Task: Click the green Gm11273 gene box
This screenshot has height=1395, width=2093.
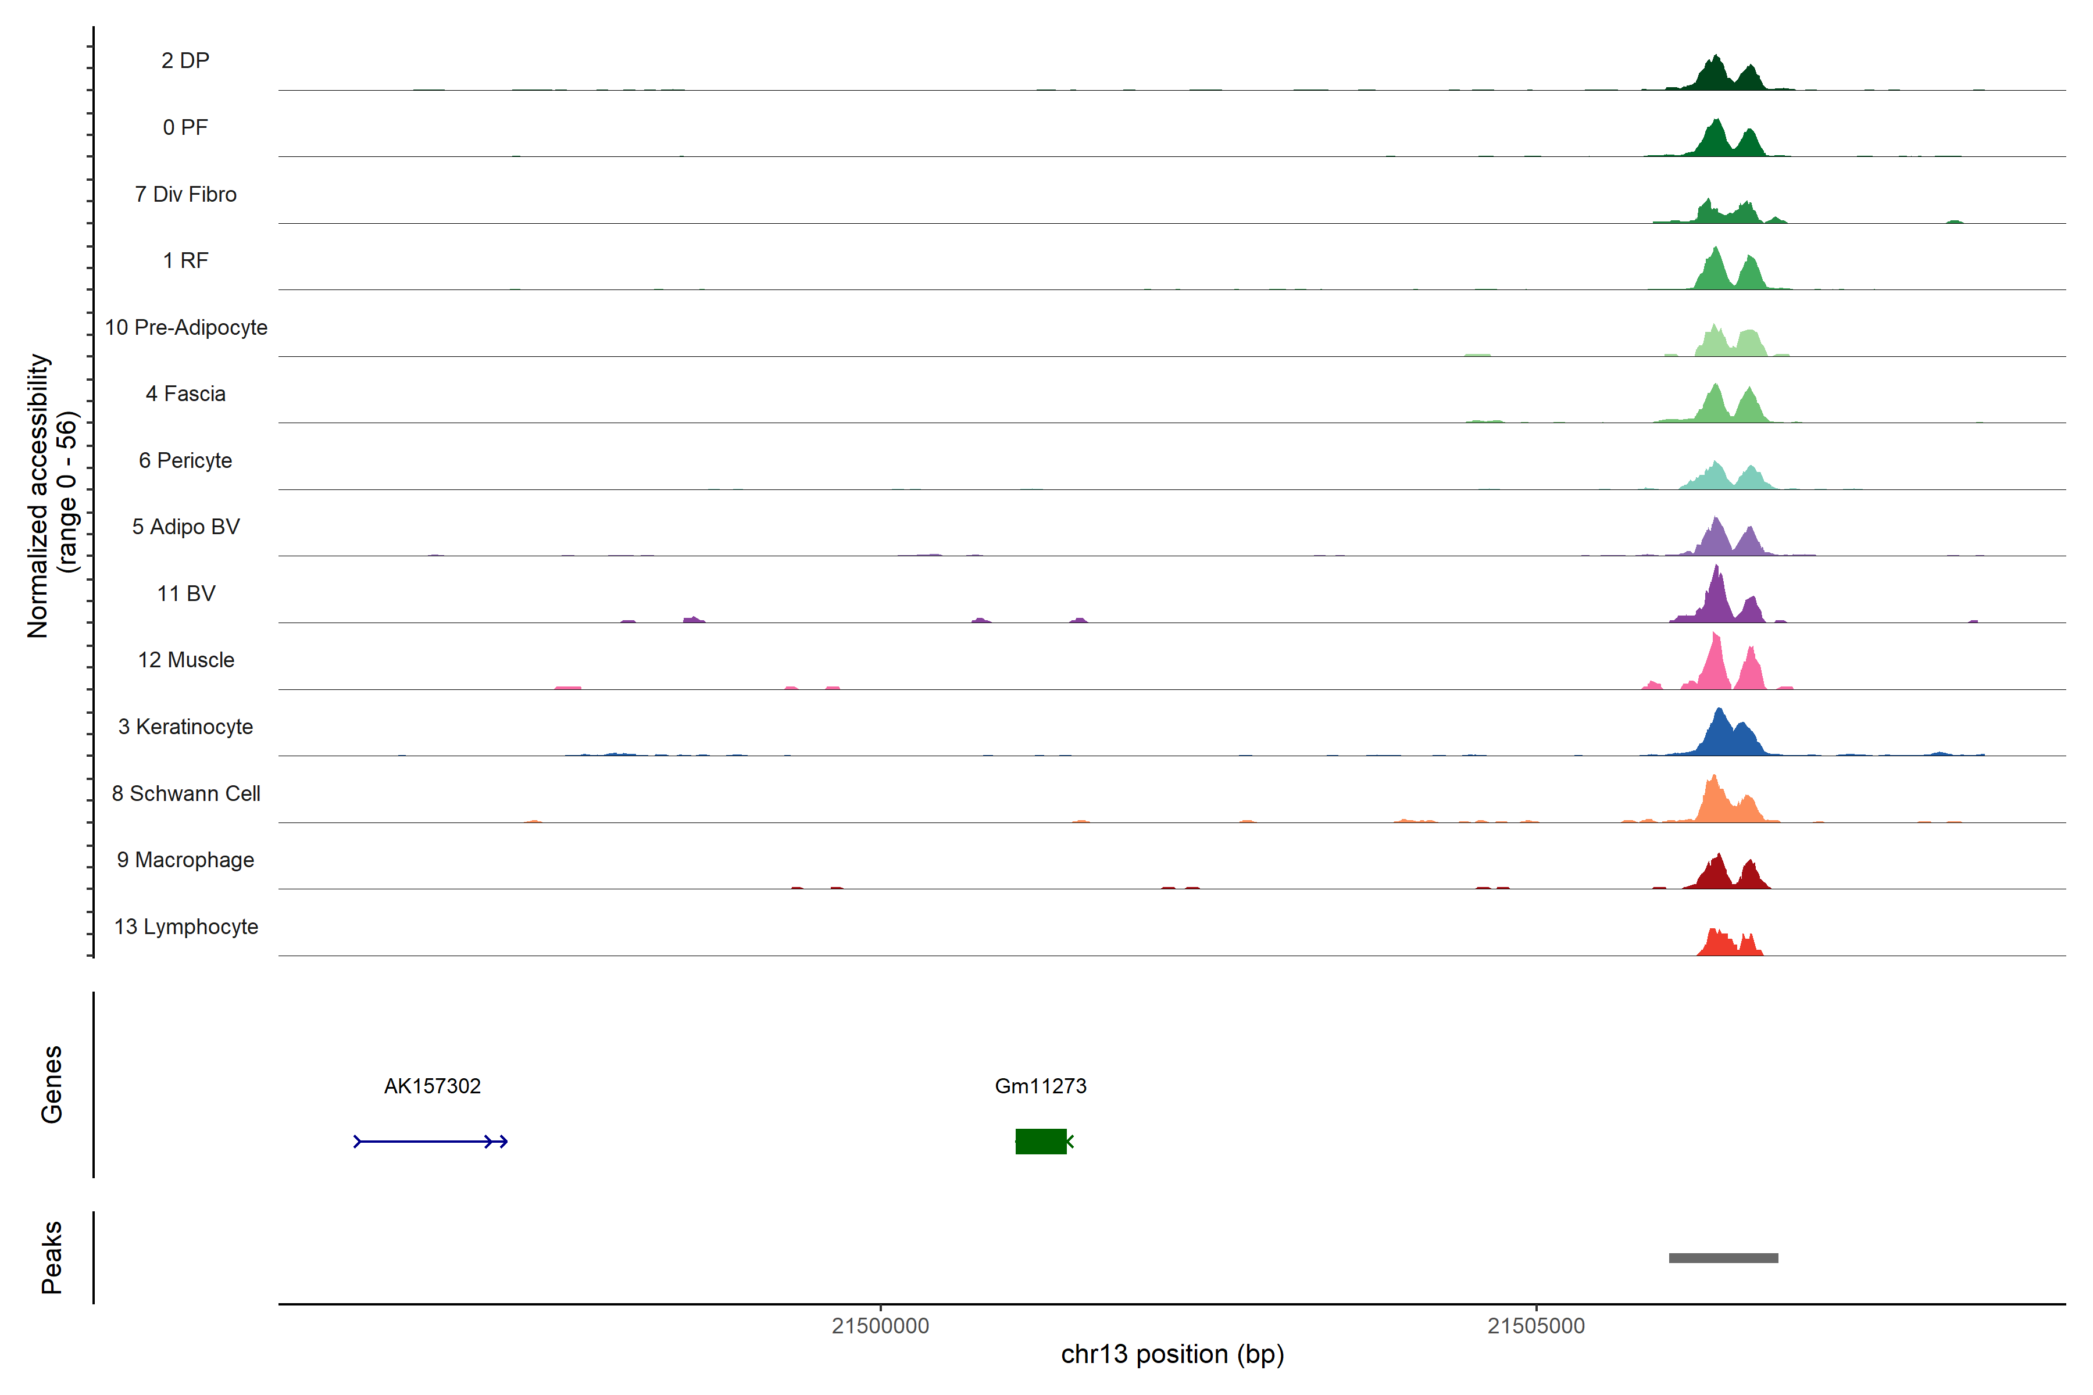Action: pos(1040,1142)
